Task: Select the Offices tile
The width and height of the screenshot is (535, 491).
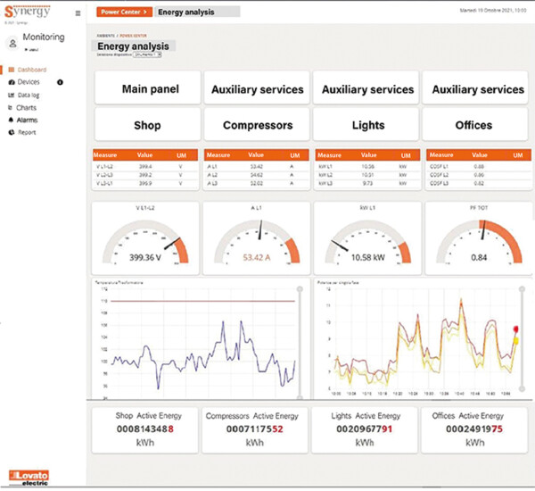Action: [x=473, y=126]
